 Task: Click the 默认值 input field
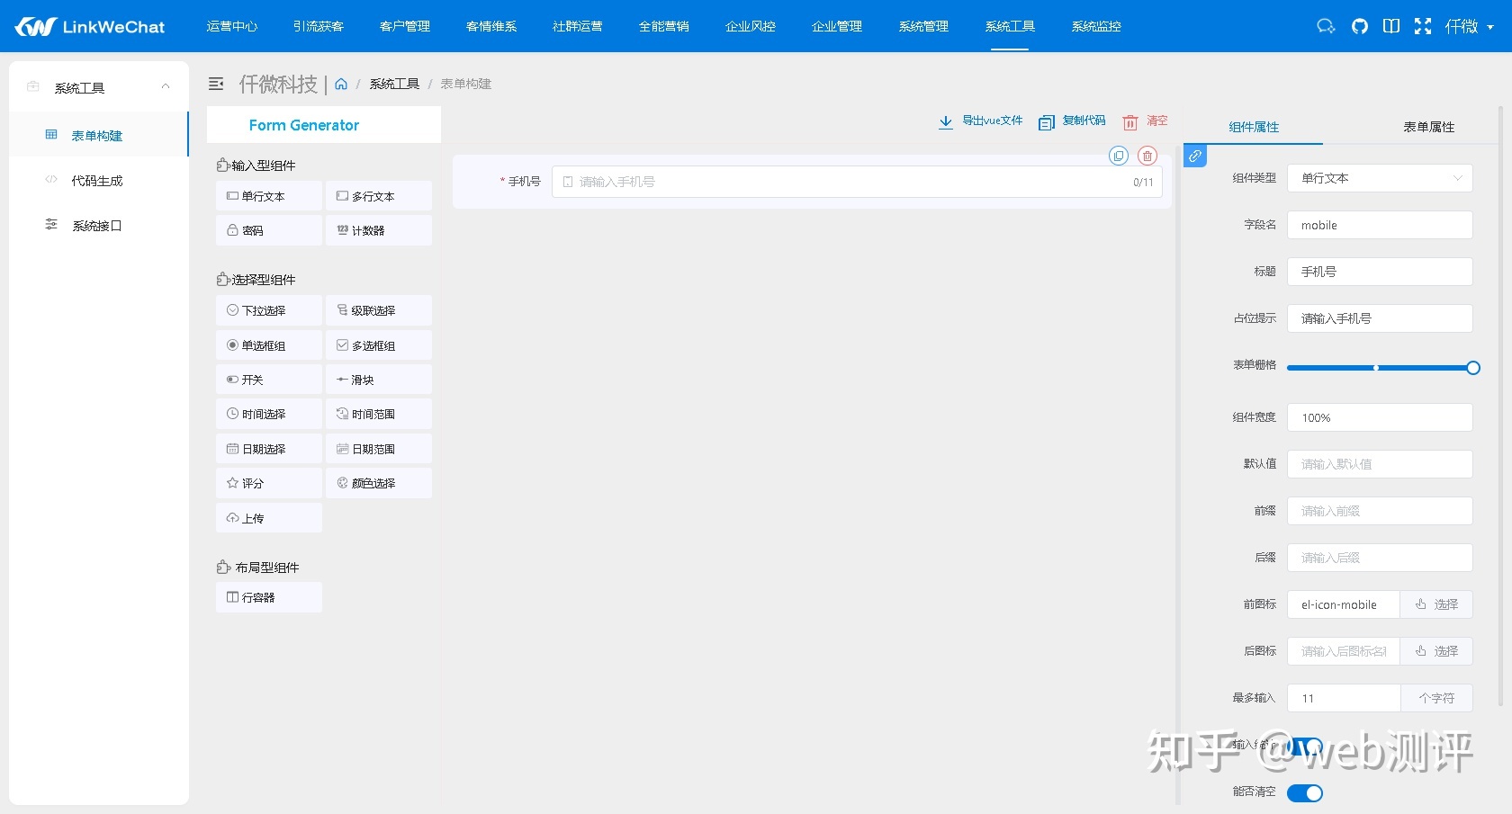[x=1380, y=464]
